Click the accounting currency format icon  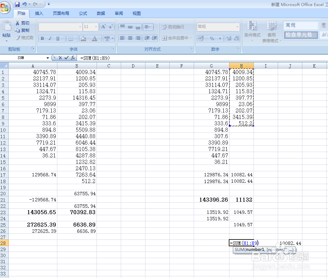click(x=201, y=39)
